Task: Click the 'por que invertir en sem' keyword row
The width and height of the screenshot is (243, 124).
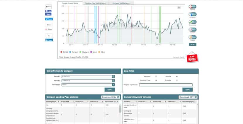Action: [x=160, y=106]
